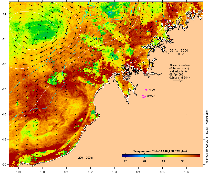Click the longitude axis label '124'
This screenshot has height=174, width=210.
[x=139, y=172]
